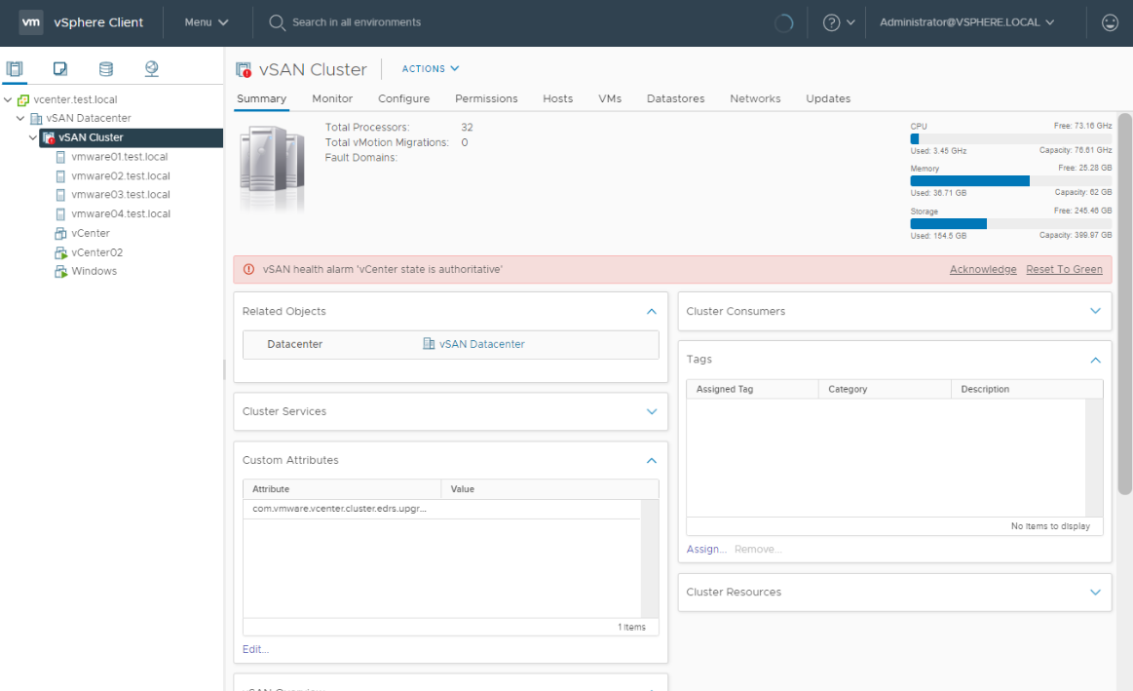
Task: Click the cluster alarm icon next to vSAN Cluster in tree
Action: click(x=49, y=137)
